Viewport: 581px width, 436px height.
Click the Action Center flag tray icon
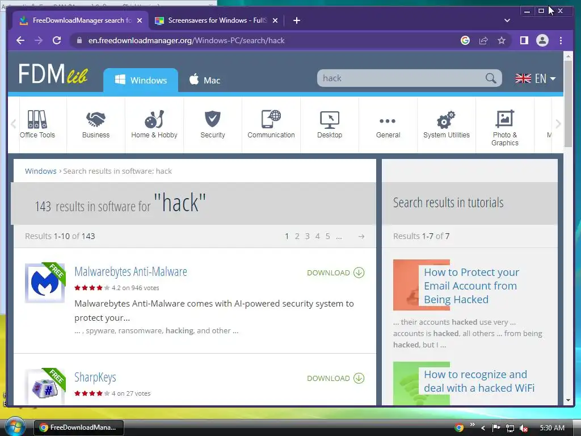[496, 428]
